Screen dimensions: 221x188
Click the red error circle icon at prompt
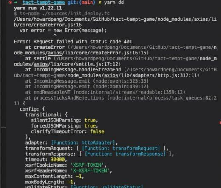click(x=10, y=2)
